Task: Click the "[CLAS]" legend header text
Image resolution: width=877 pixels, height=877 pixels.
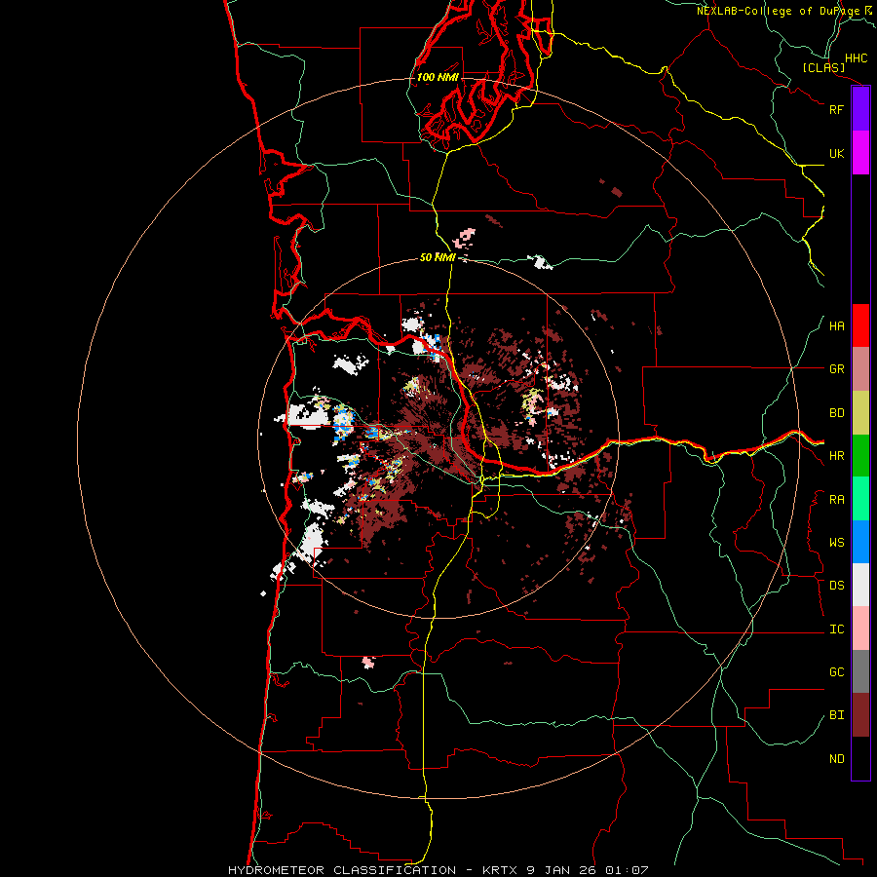Action: (x=823, y=68)
